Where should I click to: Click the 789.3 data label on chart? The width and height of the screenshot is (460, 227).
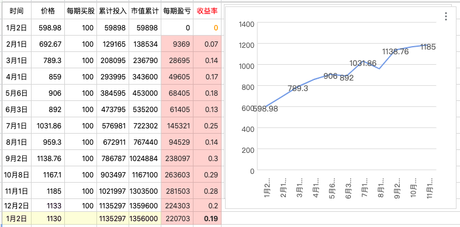(x=298, y=88)
